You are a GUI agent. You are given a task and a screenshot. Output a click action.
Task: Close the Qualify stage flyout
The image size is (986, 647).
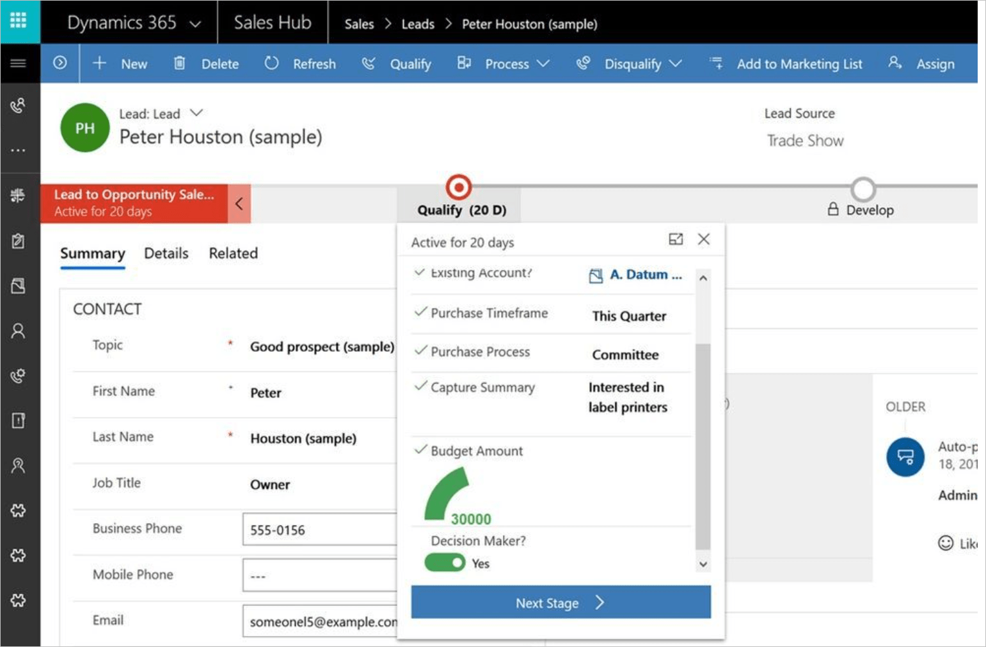tap(704, 239)
